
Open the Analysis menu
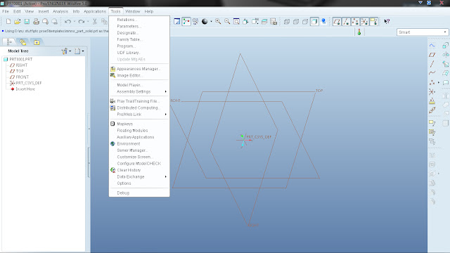click(60, 11)
